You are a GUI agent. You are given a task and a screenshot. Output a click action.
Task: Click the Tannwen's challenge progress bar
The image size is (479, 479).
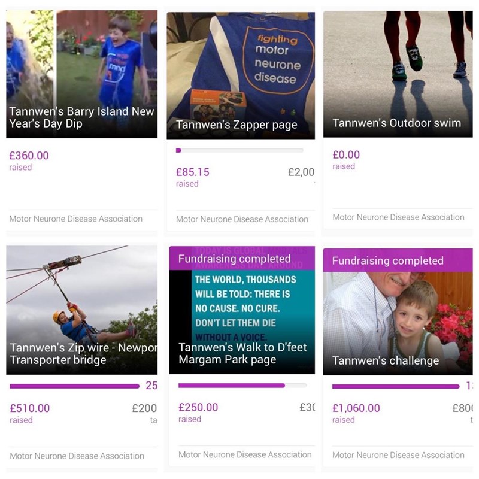coord(396,386)
